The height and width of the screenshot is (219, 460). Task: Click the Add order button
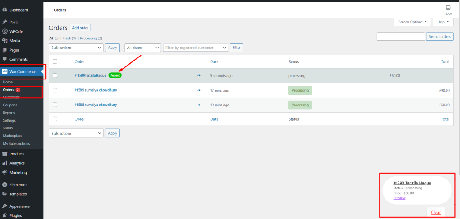point(80,28)
